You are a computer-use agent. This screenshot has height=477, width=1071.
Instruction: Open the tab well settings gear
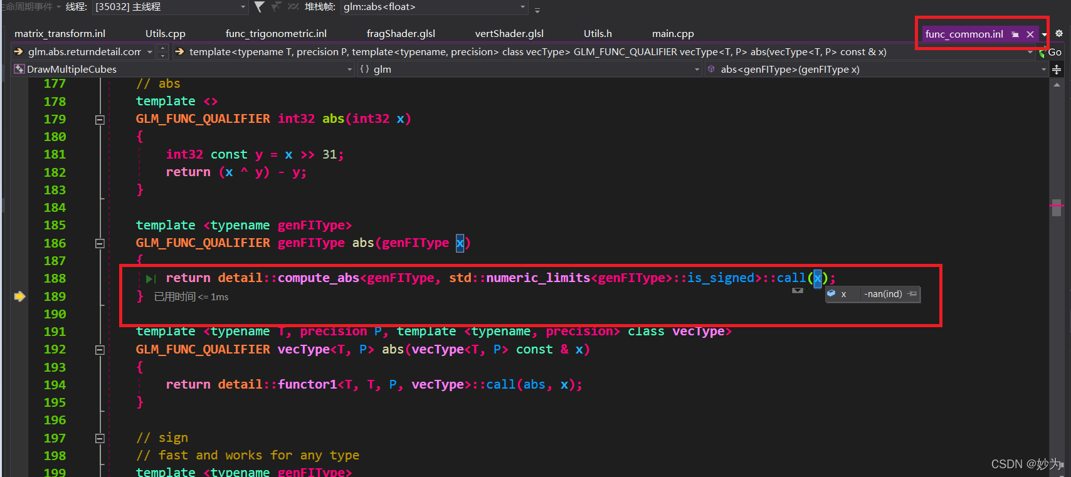(x=1059, y=33)
